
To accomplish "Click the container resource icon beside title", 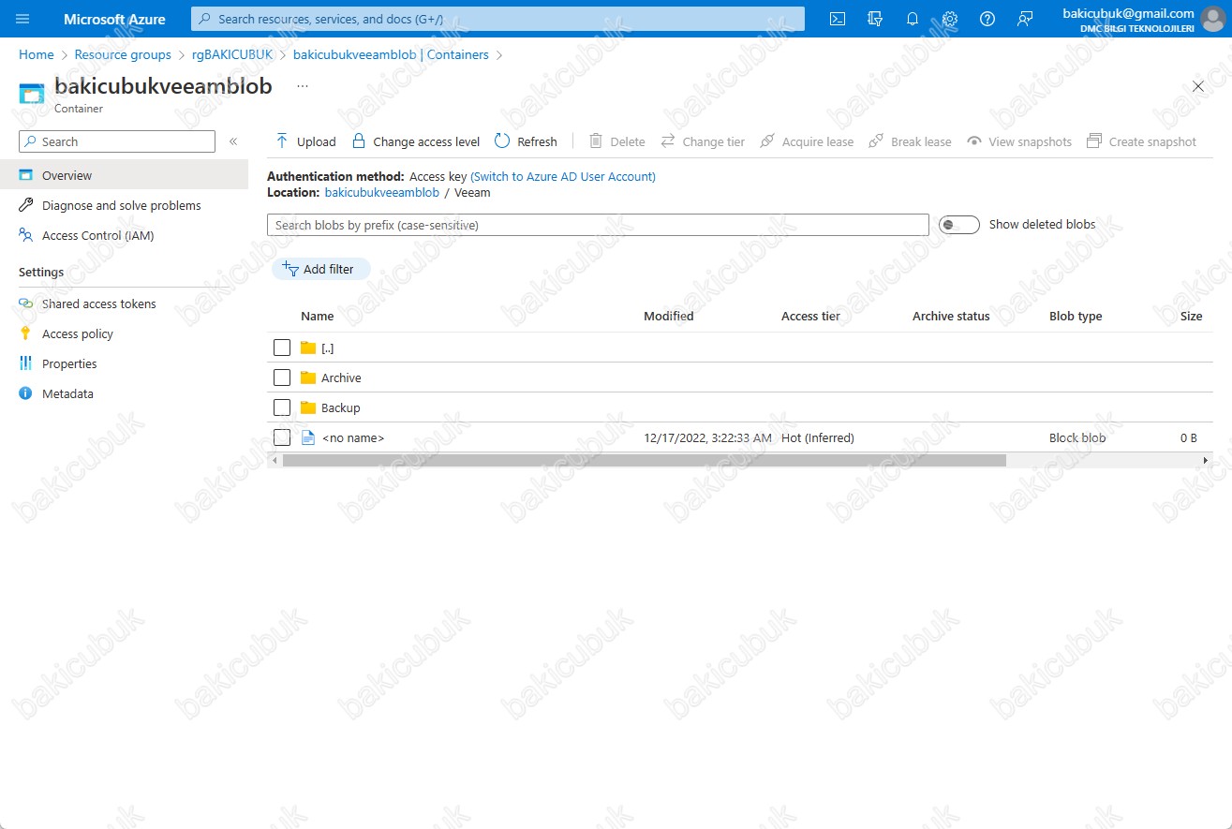I will click(32, 93).
